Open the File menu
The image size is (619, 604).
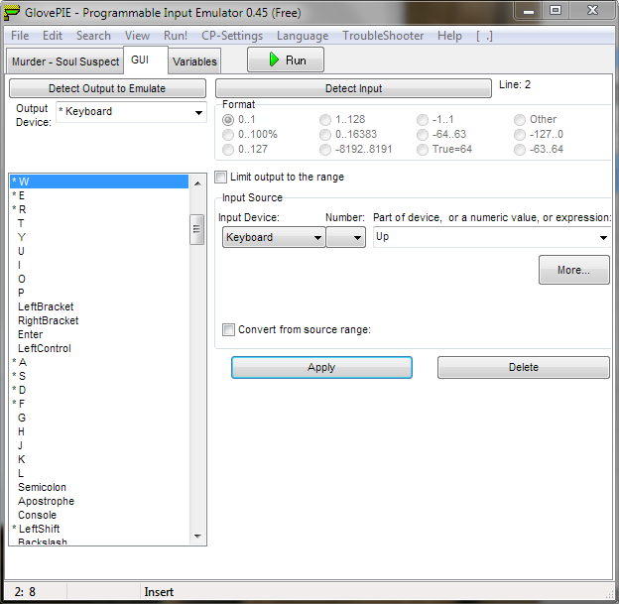pos(20,36)
